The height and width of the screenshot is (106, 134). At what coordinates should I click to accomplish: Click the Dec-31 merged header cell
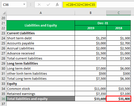click(103, 23)
